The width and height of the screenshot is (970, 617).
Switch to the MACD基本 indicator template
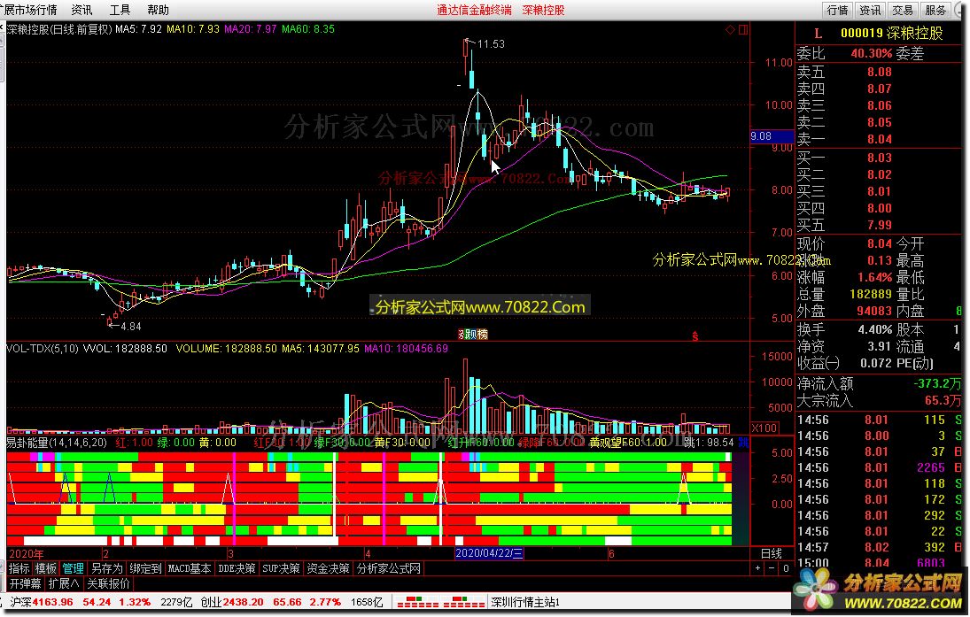(190, 569)
